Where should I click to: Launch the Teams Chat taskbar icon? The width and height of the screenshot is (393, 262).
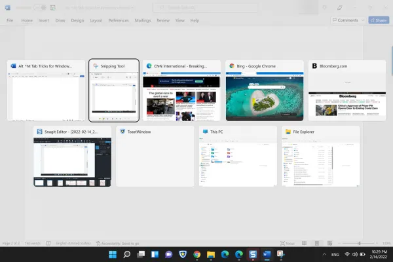[x=169, y=255]
